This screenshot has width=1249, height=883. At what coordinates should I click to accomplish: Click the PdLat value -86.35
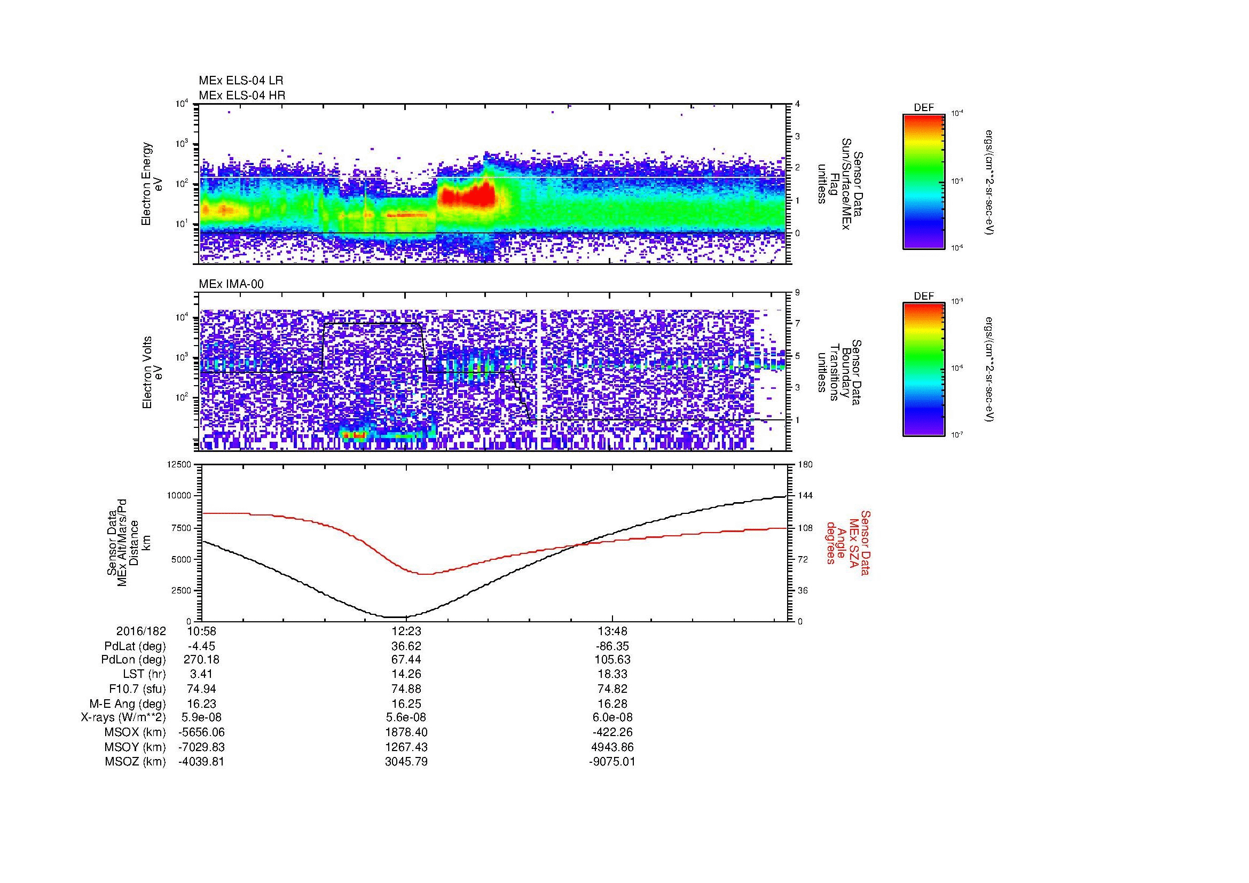point(612,646)
